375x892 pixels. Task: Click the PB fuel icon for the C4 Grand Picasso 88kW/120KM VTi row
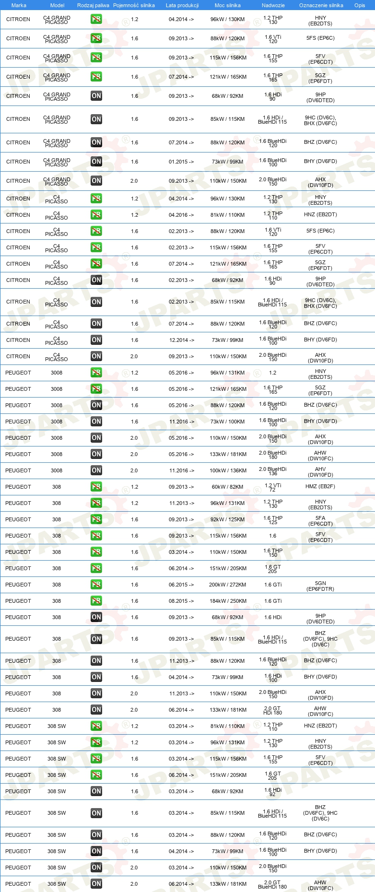[x=96, y=38]
